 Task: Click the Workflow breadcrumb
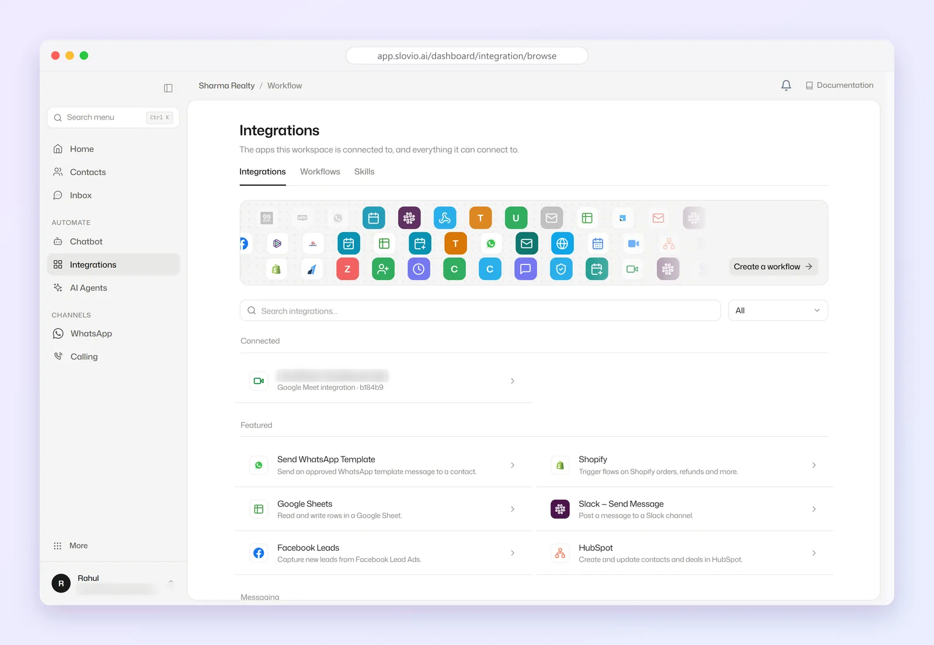point(284,86)
